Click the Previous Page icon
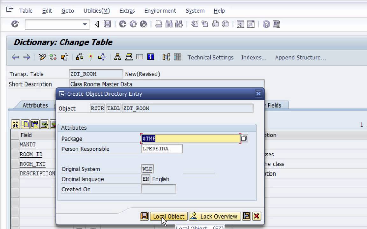This screenshot has width=367, height=229. 205,24
